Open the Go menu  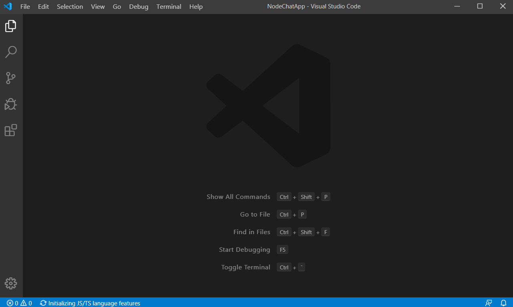pos(117,6)
